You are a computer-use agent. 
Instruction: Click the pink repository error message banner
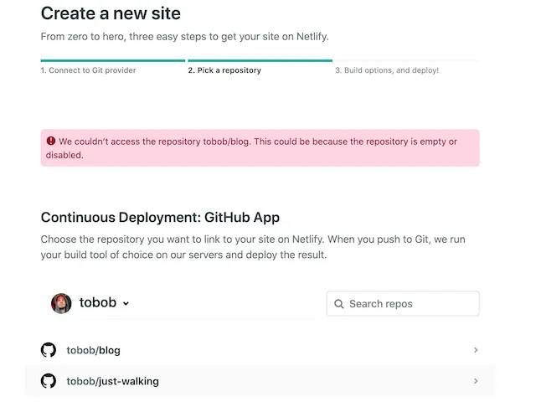coord(260,148)
